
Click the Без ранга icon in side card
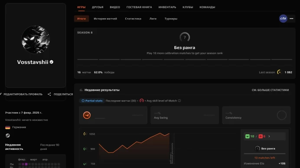click(x=258, y=149)
